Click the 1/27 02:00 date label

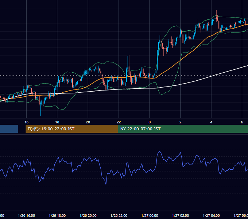pyautogui.click(x=181, y=215)
